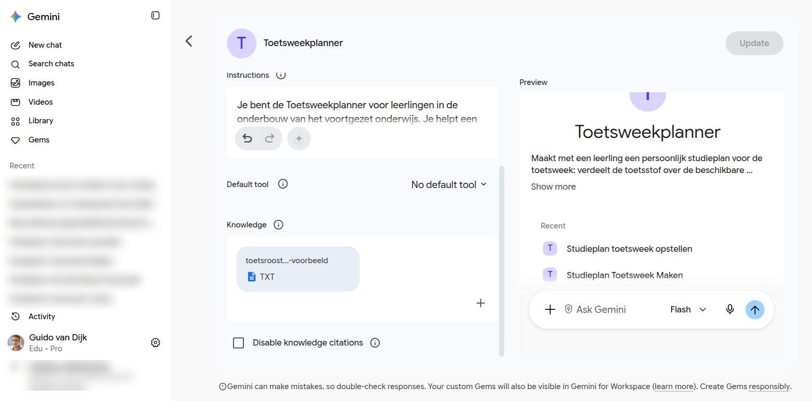Image resolution: width=812 pixels, height=401 pixels.
Task: Activate the microphone voice input
Action: coord(730,309)
